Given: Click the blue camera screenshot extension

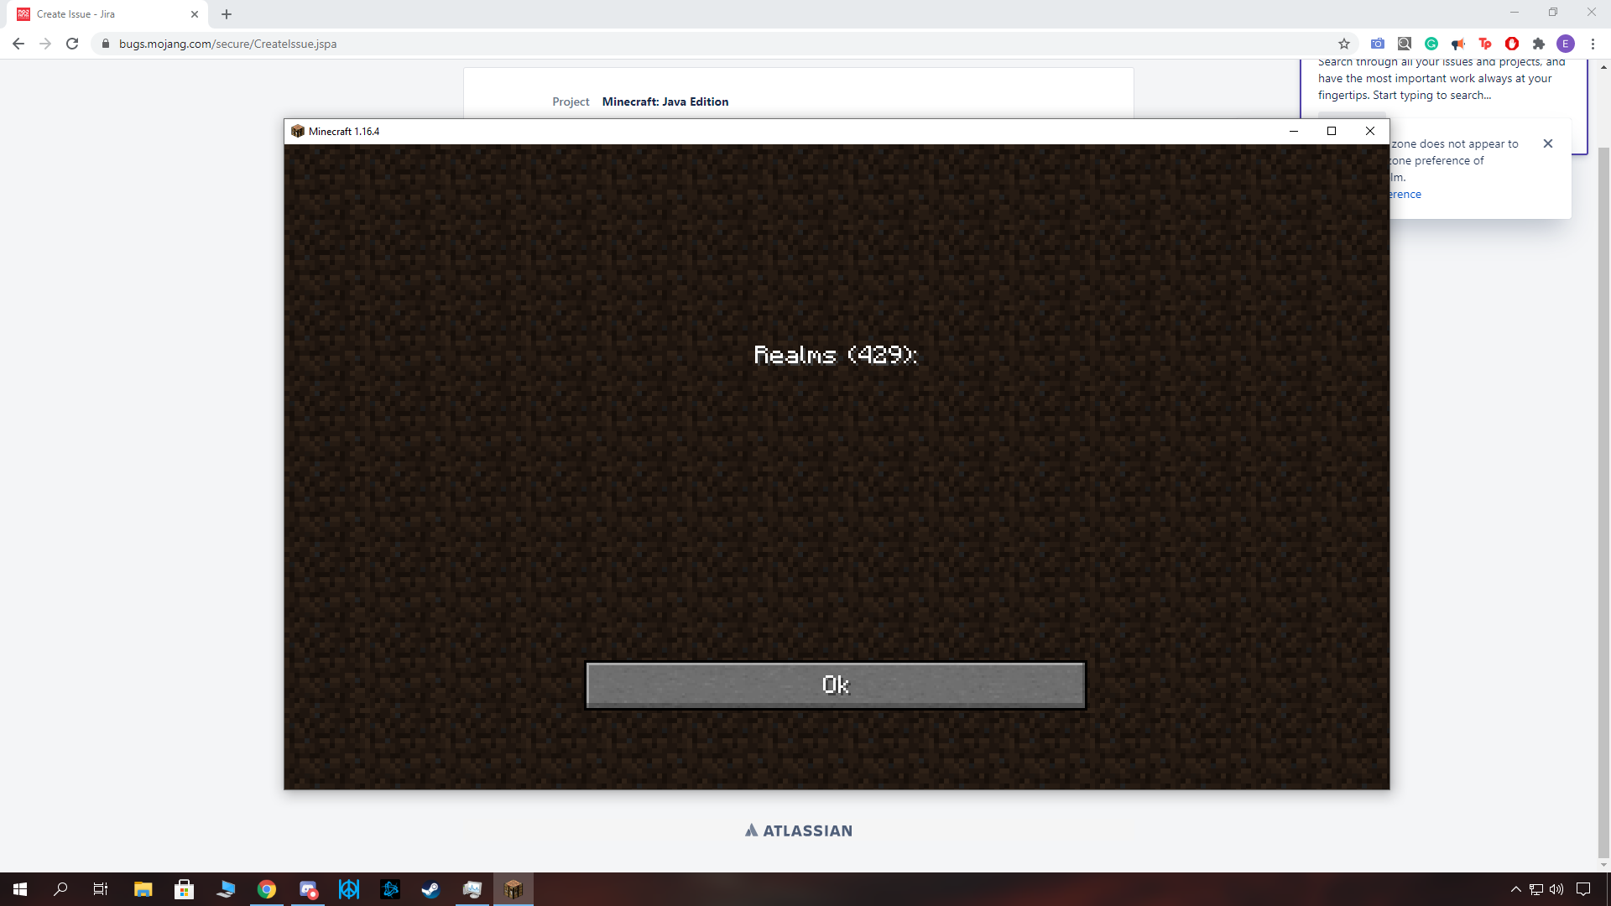Looking at the screenshot, I should click(1378, 44).
